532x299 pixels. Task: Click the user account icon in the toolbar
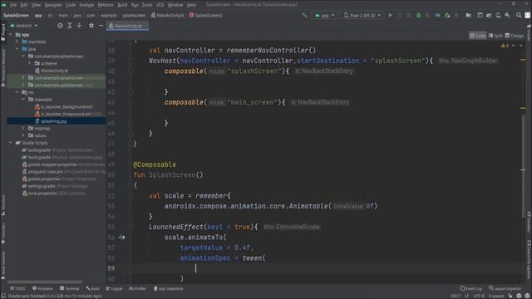[x=528, y=15]
